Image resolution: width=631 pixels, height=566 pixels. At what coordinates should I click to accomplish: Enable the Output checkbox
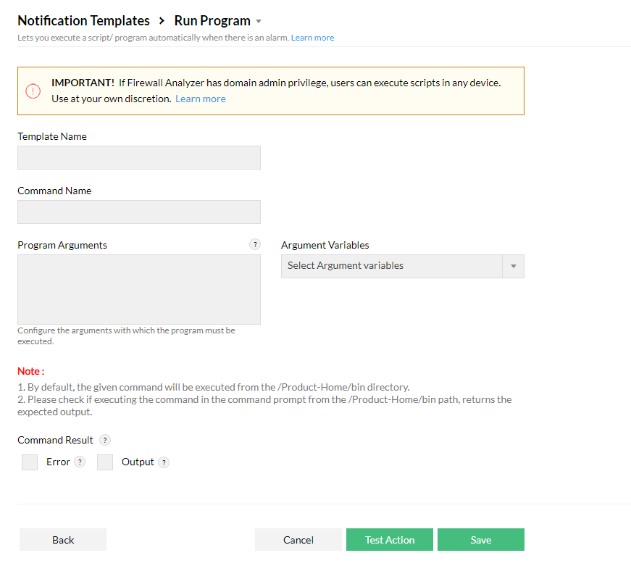click(104, 462)
